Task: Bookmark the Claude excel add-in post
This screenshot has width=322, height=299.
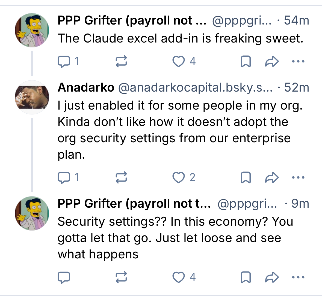Action: click(x=246, y=61)
